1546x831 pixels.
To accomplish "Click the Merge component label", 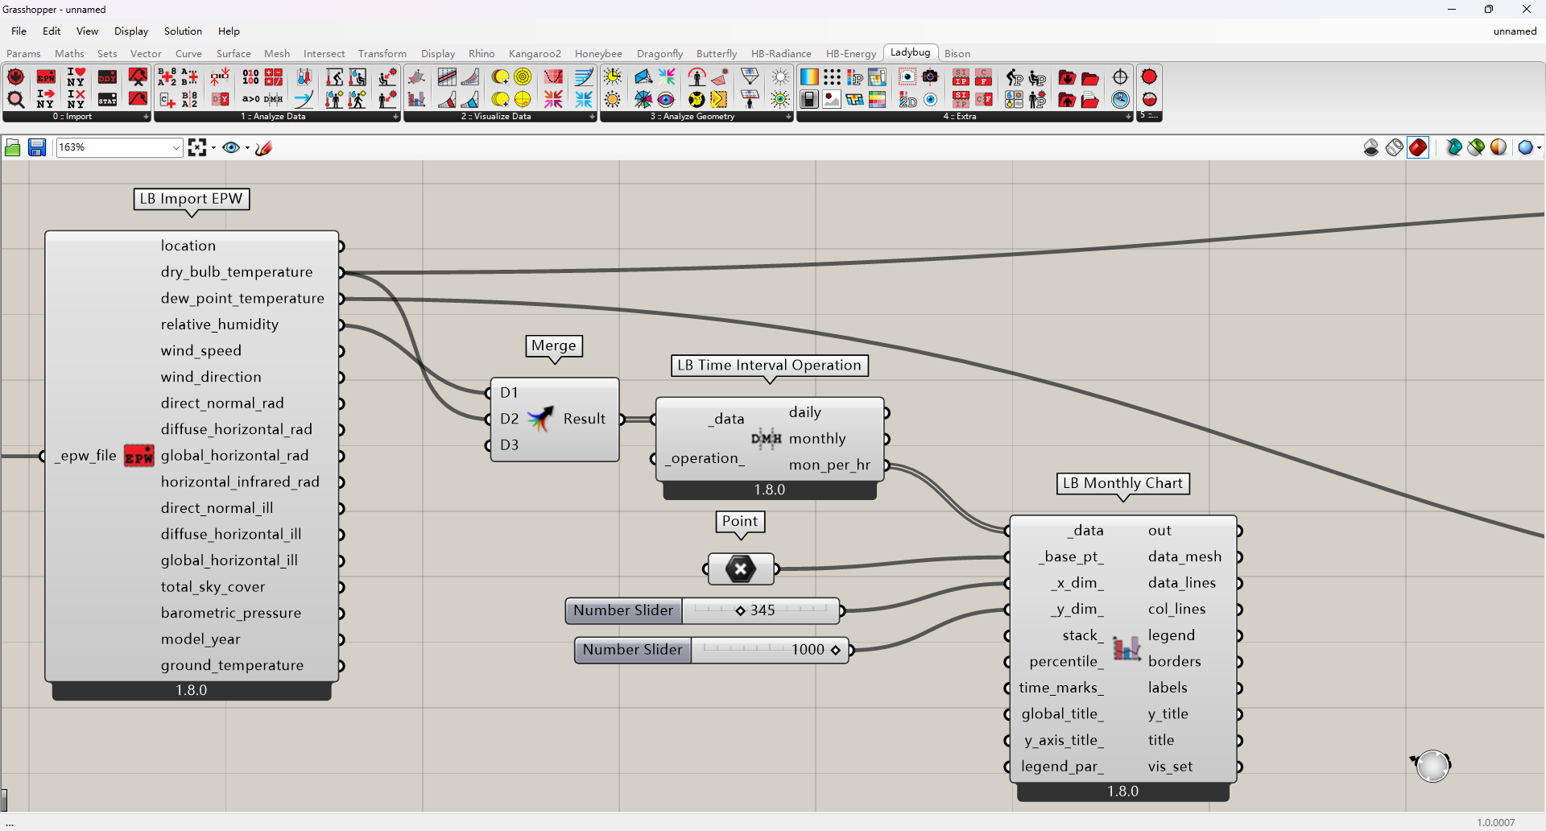I will (x=554, y=345).
